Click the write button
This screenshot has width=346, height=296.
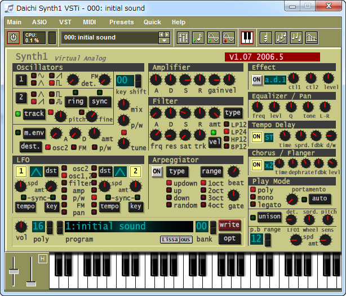point(229,226)
